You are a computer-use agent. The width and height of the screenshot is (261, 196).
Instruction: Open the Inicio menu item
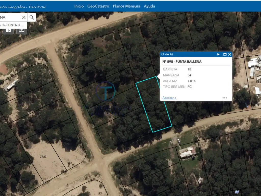coord(79,6)
